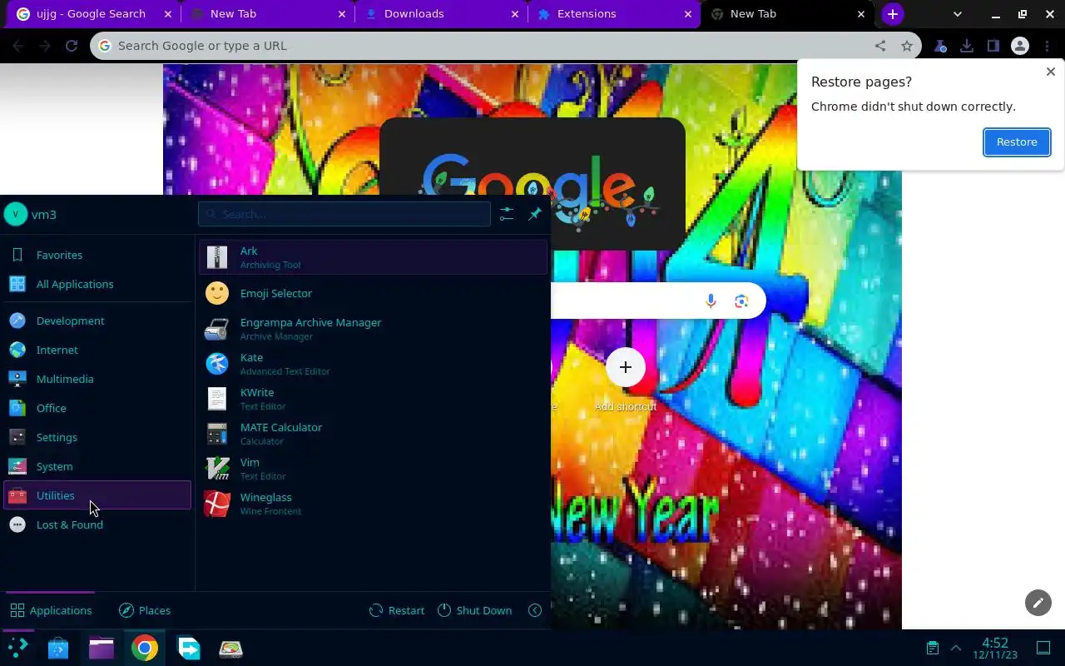Expand hidden system tray icons
The height and width of the screenshot is (666, 1065).
956,648
